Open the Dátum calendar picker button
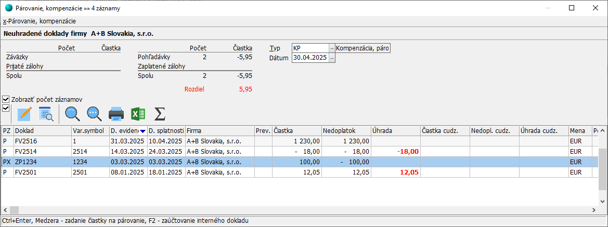This screenshot has height=227, width=608. [332, 58]
